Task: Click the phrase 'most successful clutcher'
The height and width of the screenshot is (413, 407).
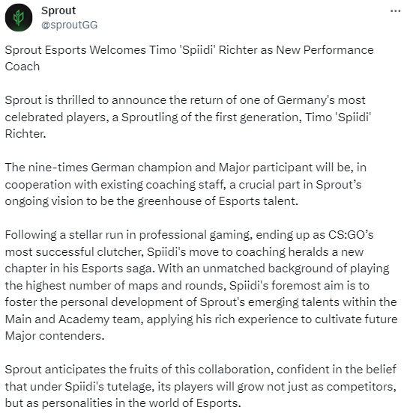Action: pyautogui.click(x=74, y=252)
